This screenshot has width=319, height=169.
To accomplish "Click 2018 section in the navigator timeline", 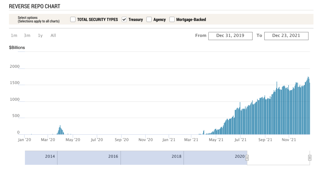I will (x=152, y=158).
